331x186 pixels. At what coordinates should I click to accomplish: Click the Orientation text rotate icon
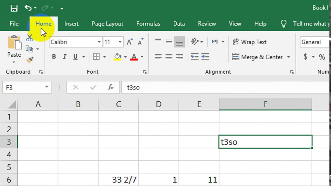pyautogui.click(x=195, y=42)
